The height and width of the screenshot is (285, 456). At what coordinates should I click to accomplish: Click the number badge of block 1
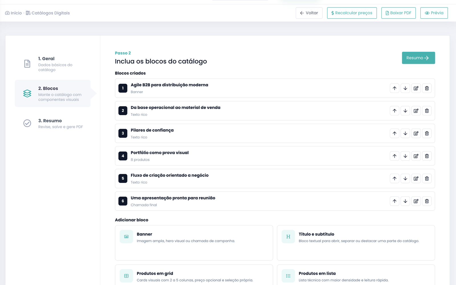pos(123,88)
